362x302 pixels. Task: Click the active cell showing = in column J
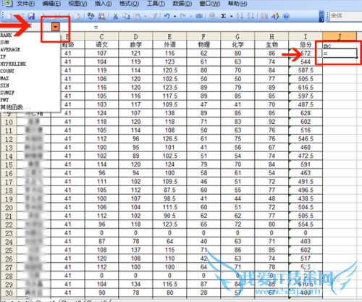pyautogui.click(x=340, y=54)
